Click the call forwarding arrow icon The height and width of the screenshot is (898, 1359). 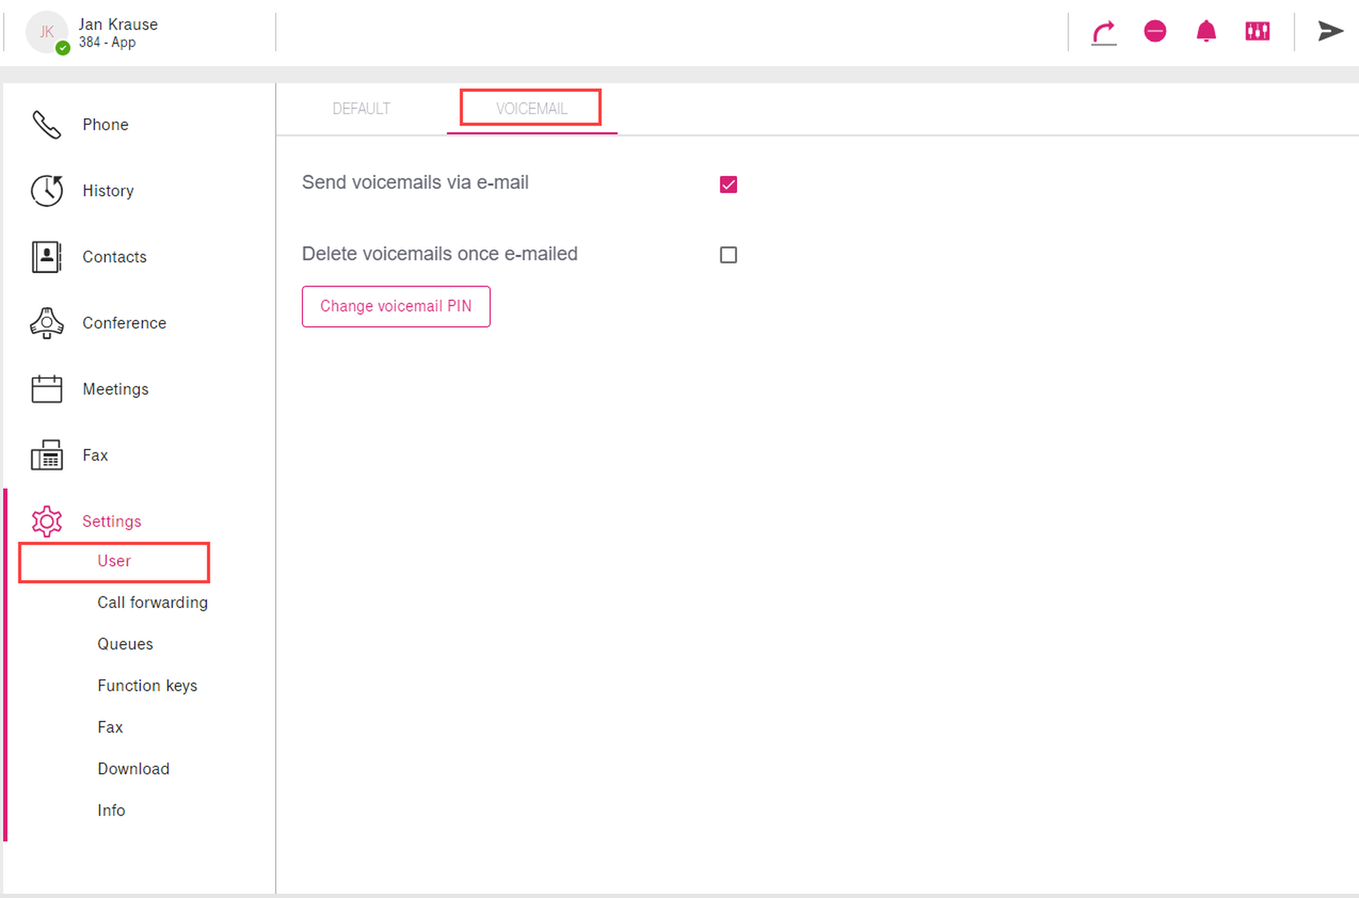(1104, 32)
